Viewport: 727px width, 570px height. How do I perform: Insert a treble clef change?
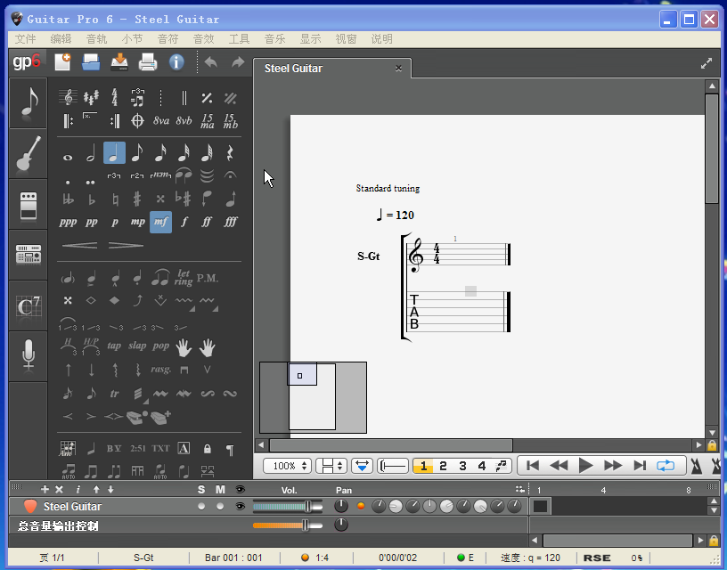click(x=68, y=97)
